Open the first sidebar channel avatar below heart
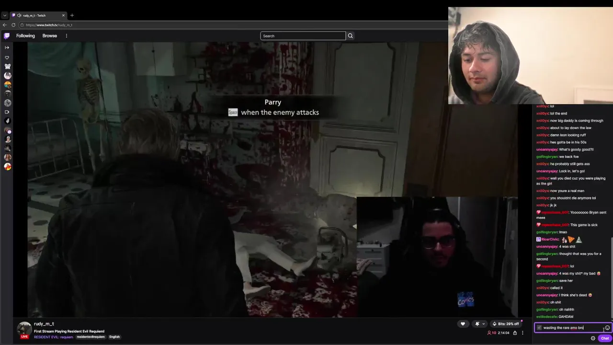 point(7,67)
